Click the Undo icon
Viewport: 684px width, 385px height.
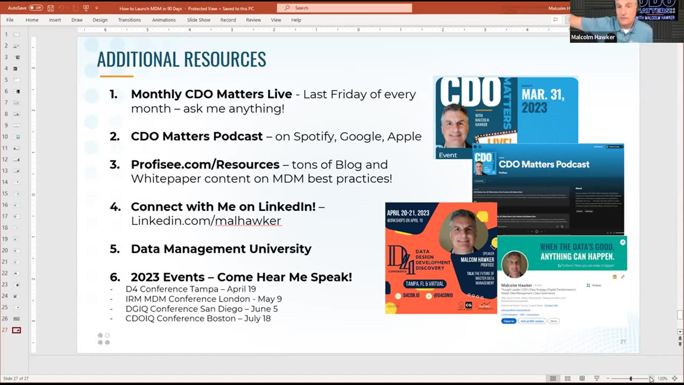click(62, 8)
